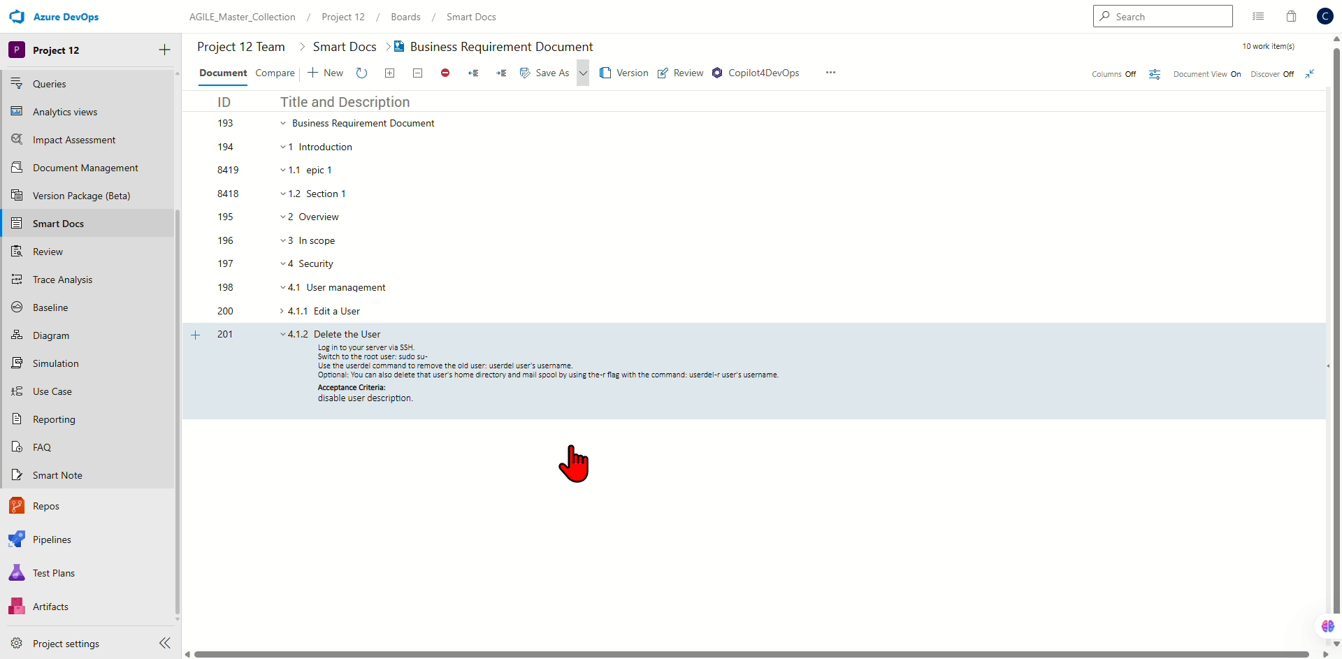Exit full screen with the shrink arrows icon
This screenshot has width=1342, height=659.
click(1310, 73)
